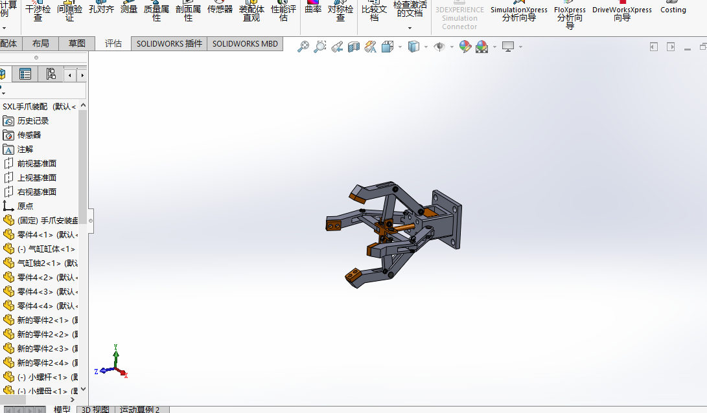Screen dimensions: 707x413
Task: Select the Zoom to Area tool
Action: click(x=319, y=47)
